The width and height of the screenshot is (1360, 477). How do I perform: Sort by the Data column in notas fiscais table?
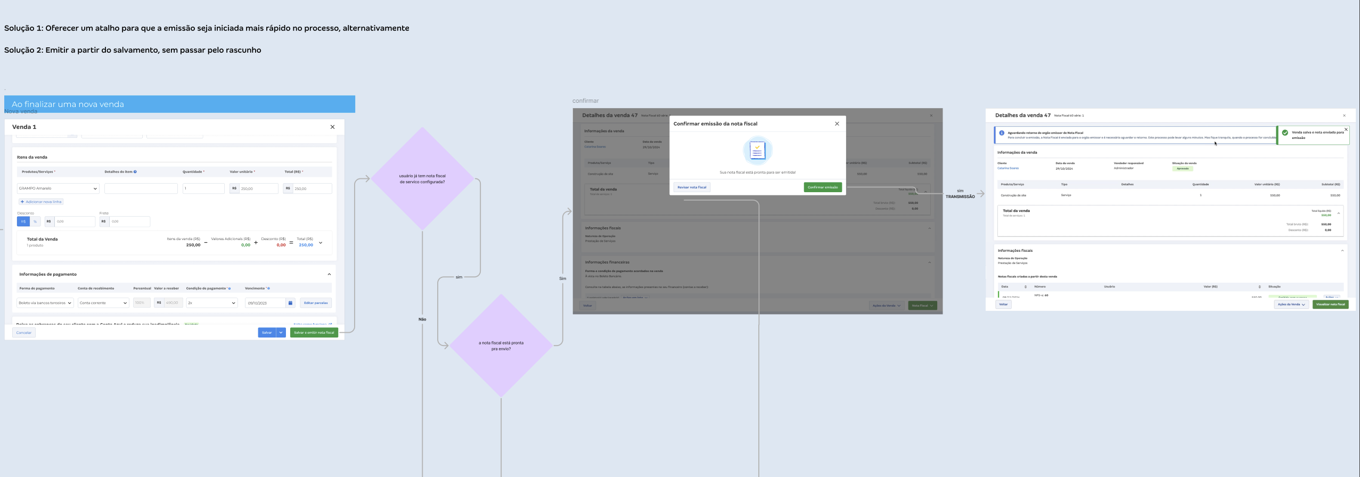1026,287
